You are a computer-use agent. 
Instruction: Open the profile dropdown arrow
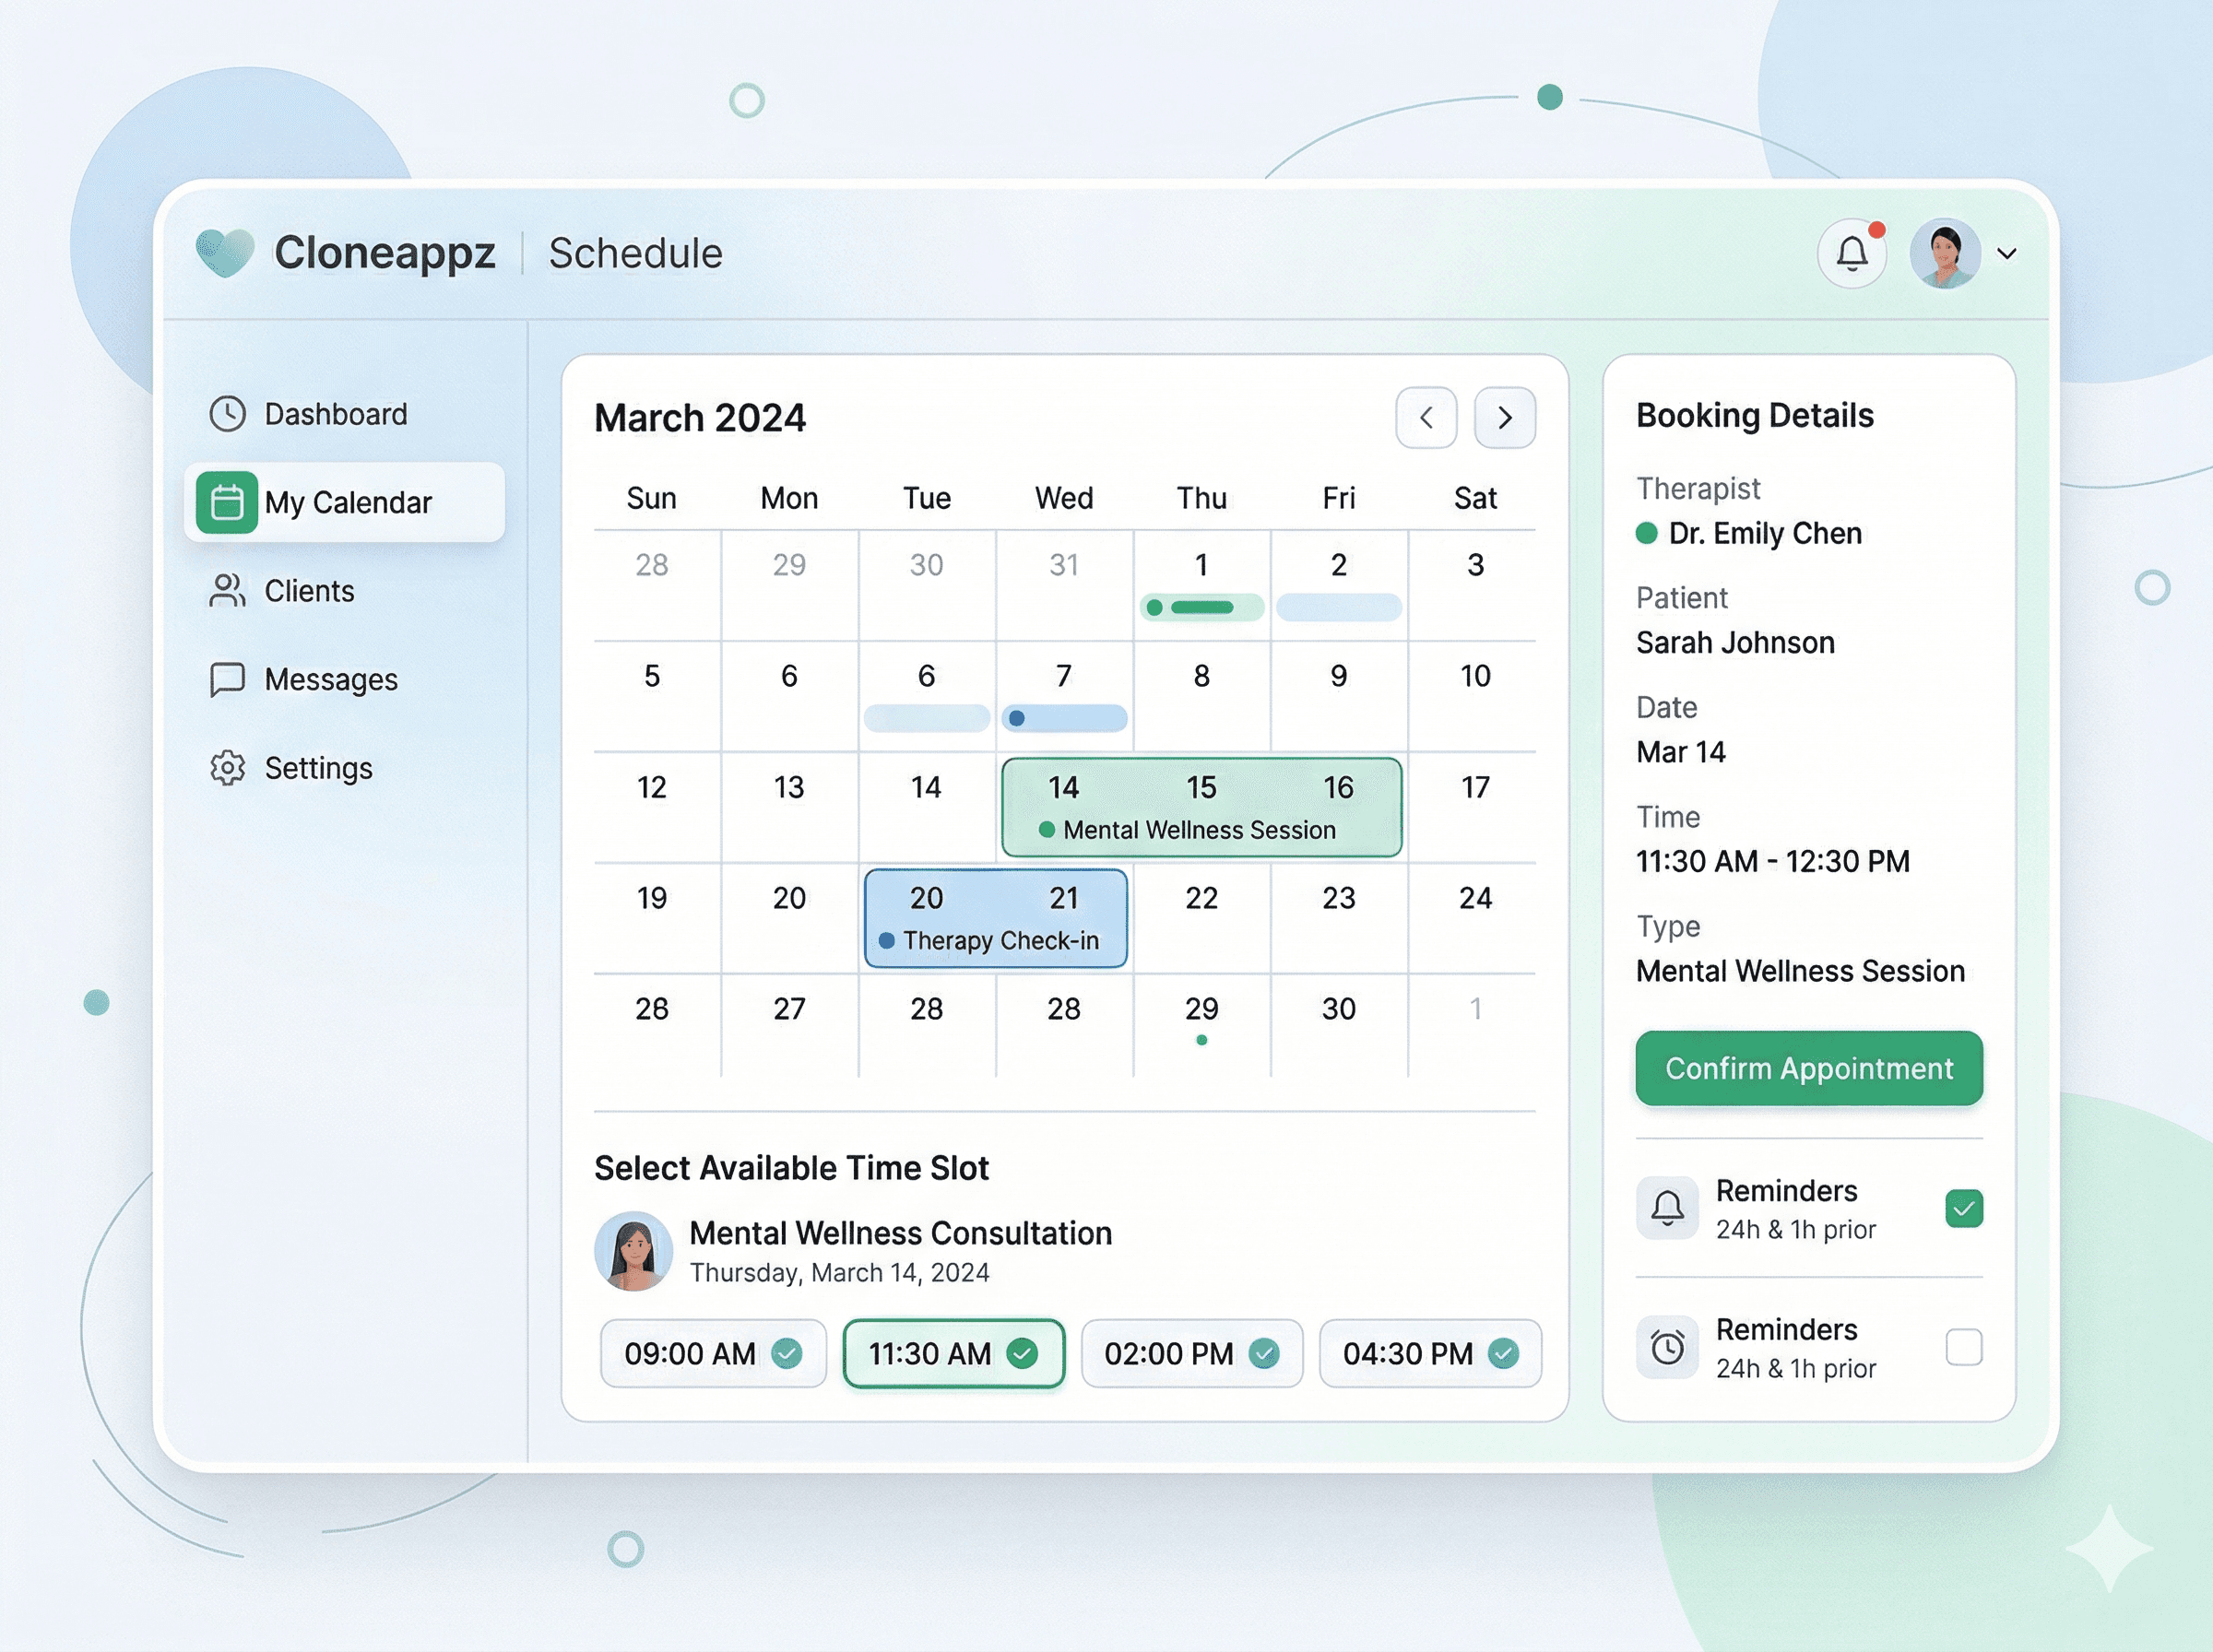point(2006,254)
